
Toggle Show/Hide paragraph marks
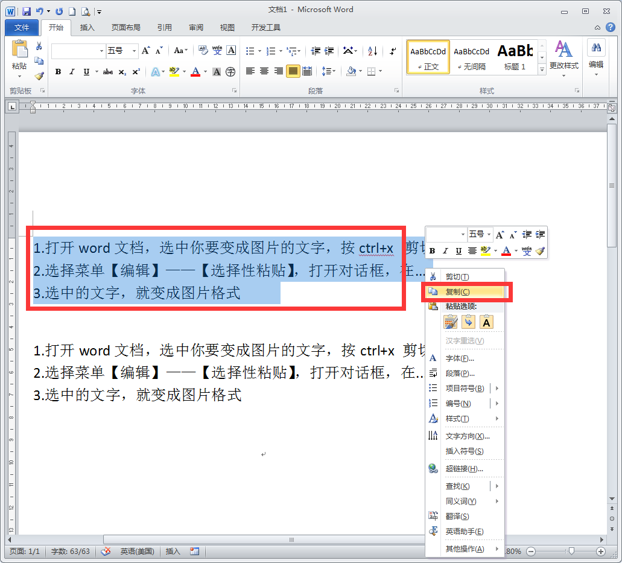coord(392,51)
